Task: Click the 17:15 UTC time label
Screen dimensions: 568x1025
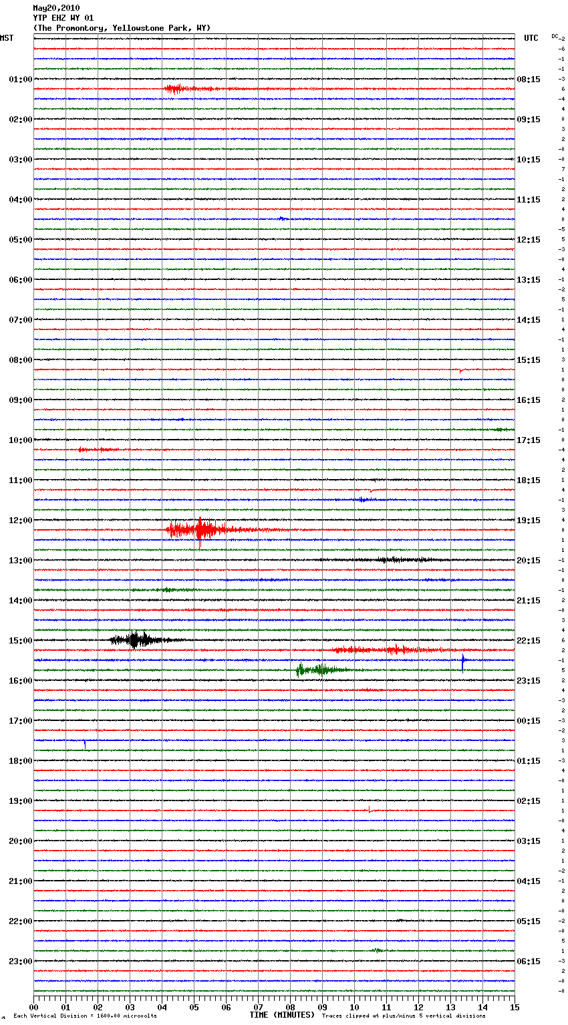Action: 529,440
